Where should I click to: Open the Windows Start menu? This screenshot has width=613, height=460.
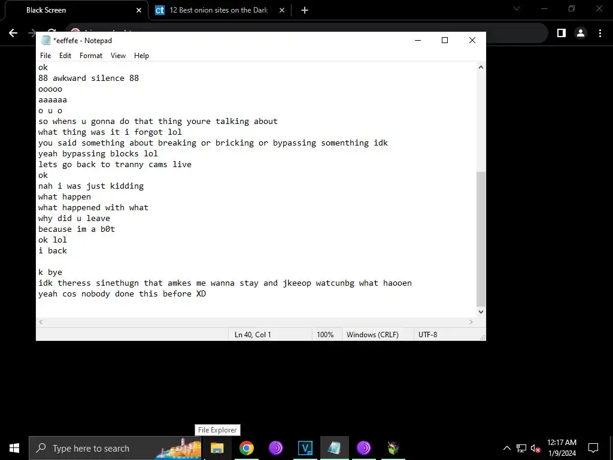(x=14, y=448)
